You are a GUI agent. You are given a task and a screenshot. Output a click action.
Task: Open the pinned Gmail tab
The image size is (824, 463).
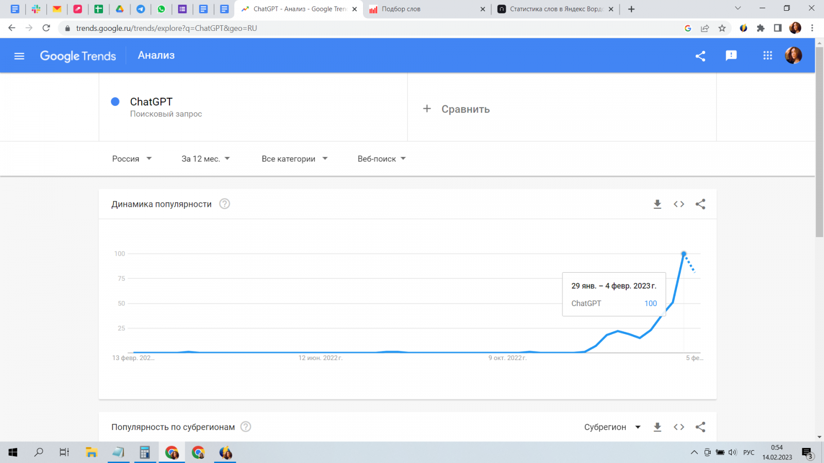(57, 9)
